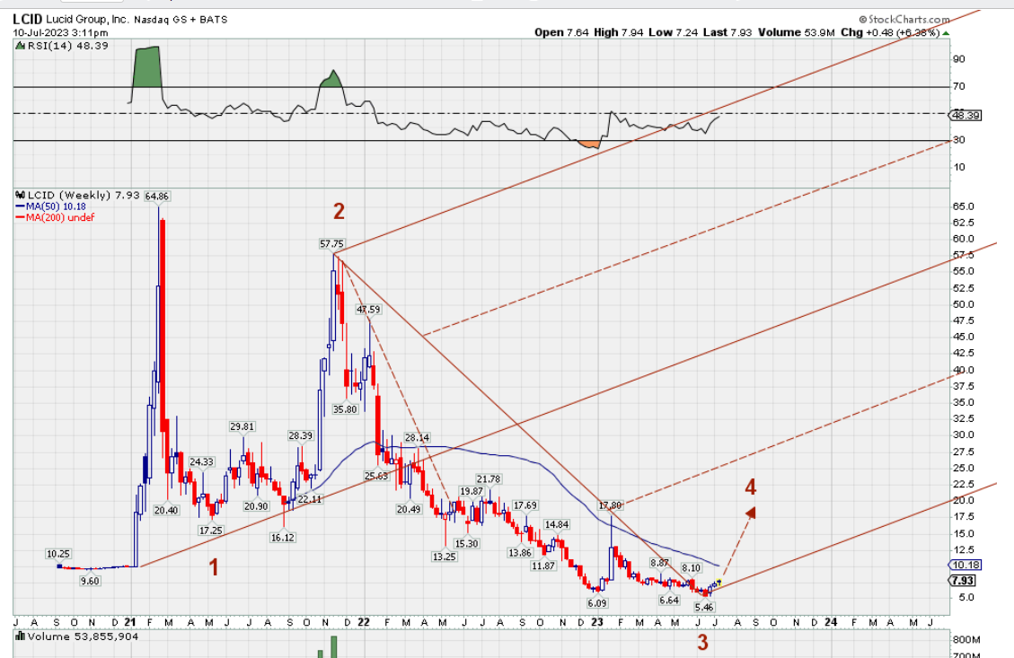This screenshot has width=1014, height=658.
Task: Click the blue MA(50) legend line marker
Action: (18, 206)
